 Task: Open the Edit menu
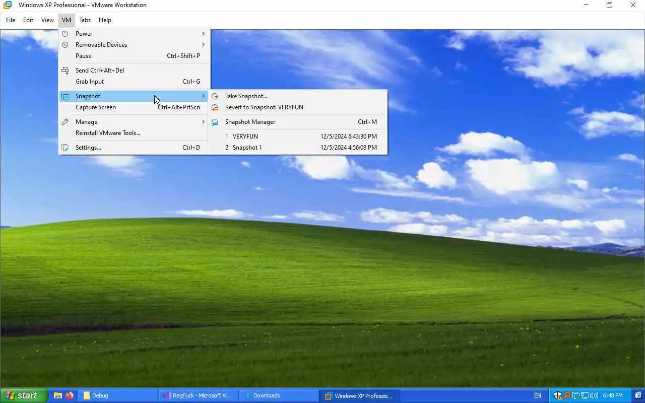pyautogui.click(x=28, y=20)
